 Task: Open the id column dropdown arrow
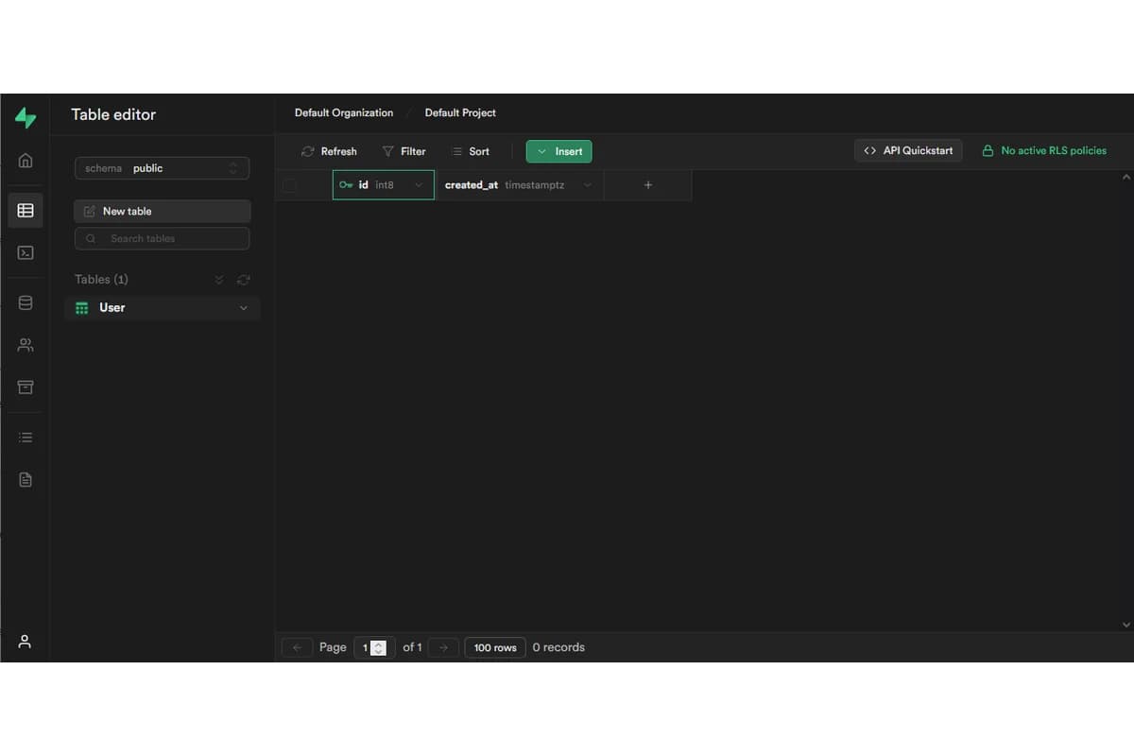419,185
